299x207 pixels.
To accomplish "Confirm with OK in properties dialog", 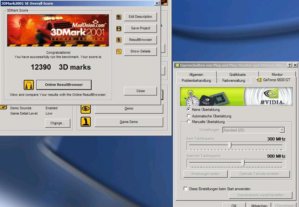I will pyautogui.click(x=234, y=205).
